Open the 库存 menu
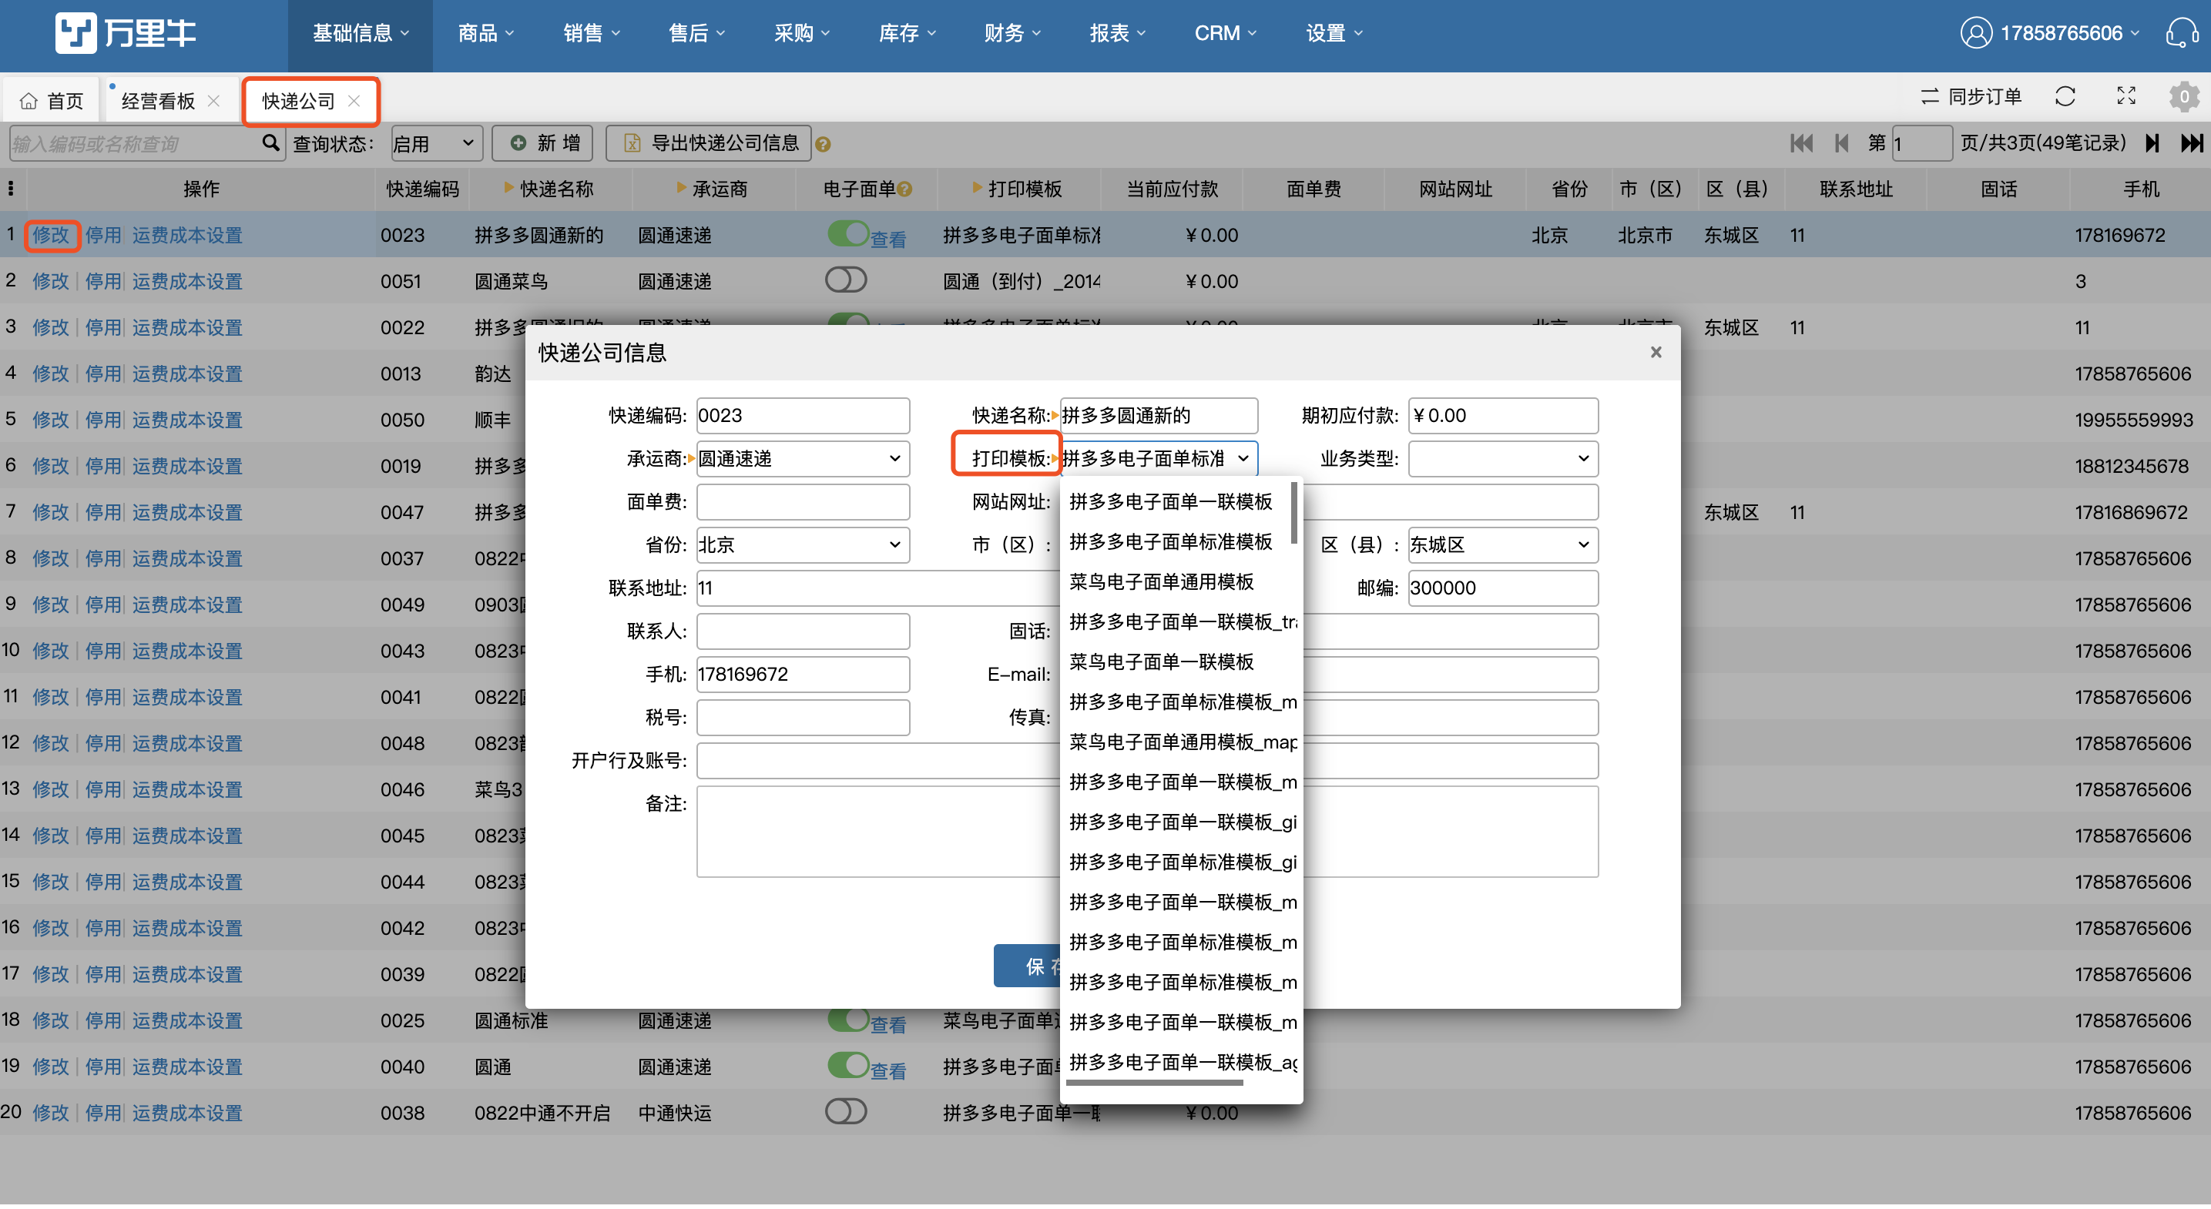The height and width of the screenshot is (1209, 2211). coord(908,33)
